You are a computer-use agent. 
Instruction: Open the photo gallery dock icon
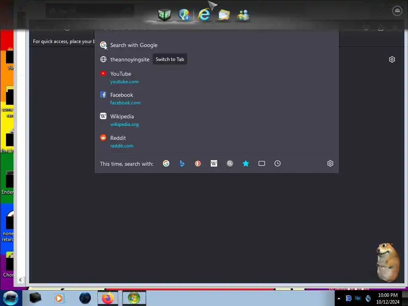(224, 15)
